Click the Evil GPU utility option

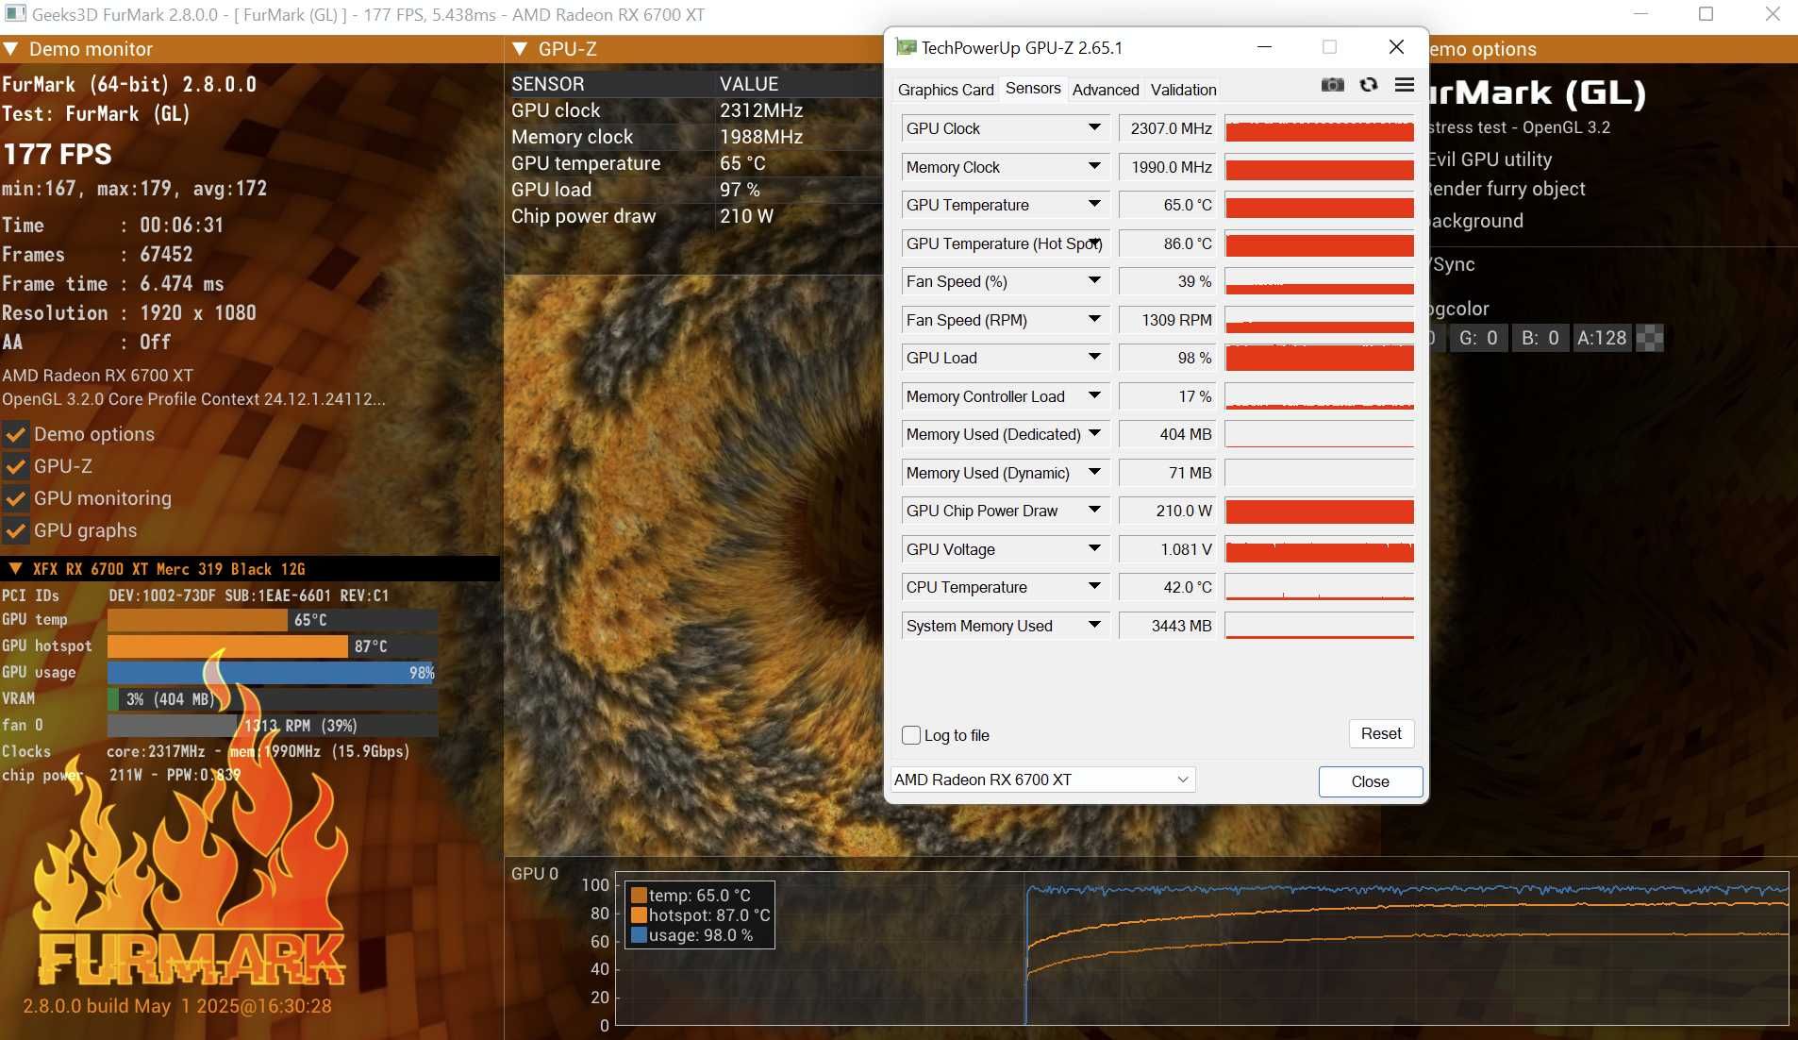1490,159
